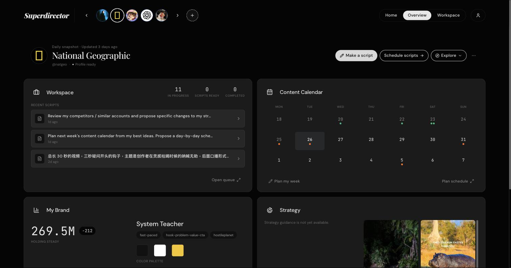Select calendar day 23
The height and width of the screenshot is (268, 511).
tap(433, 120)
